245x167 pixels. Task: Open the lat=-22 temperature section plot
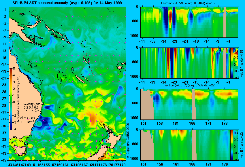(189, 104)
